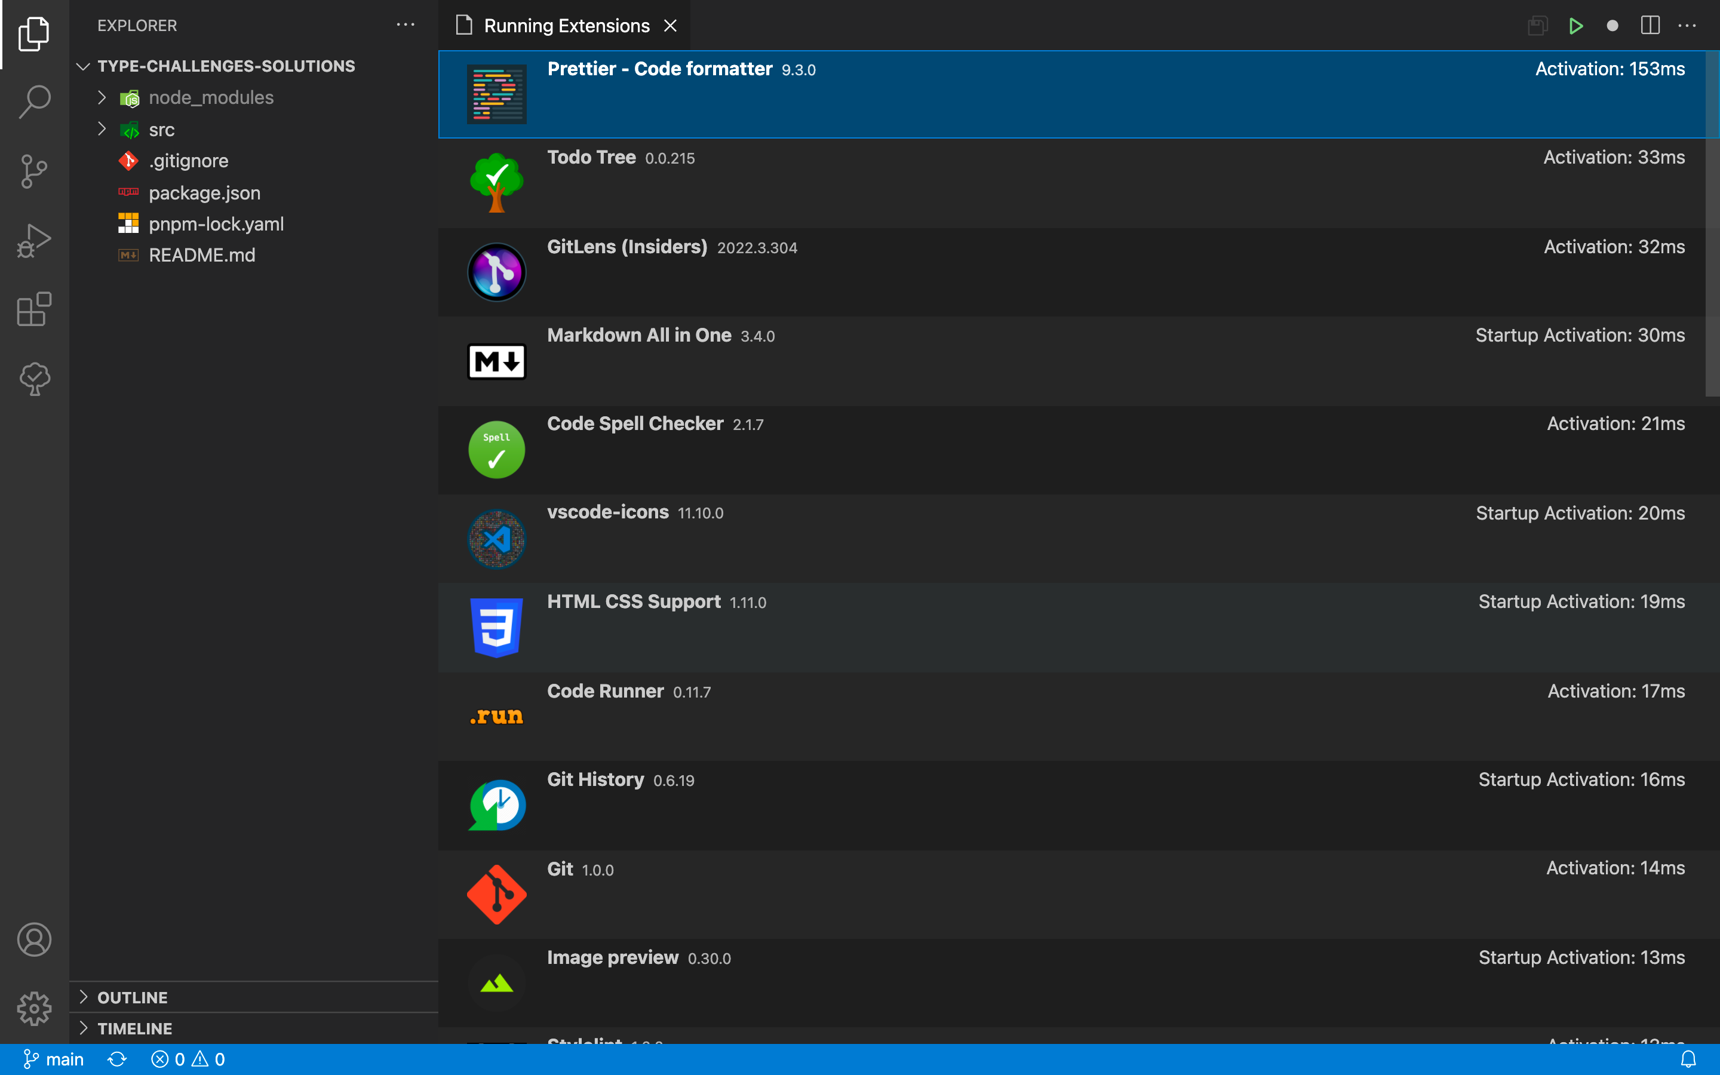The height and width of the screenshot is (1075, 1720).
Task: Select the Running Extensions tab
Action: tap(566, 26)
